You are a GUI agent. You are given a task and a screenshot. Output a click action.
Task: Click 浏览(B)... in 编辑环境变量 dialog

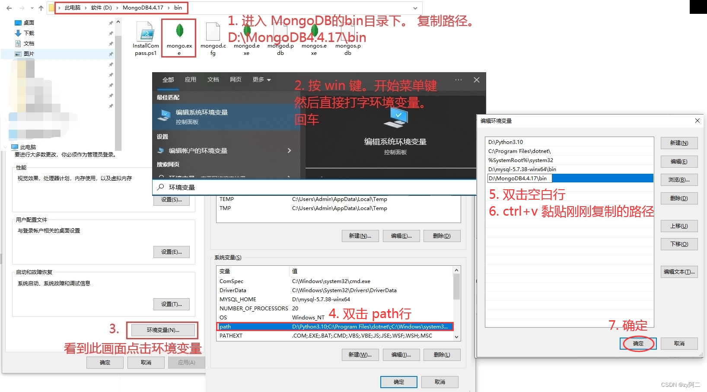click(x=679, y=180)
